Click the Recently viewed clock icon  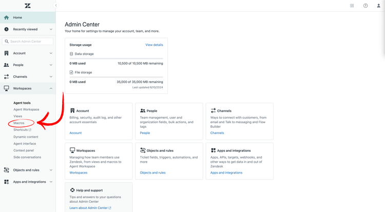tap(6, 29)
